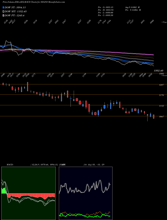
Task: Open the ADX indicator chart panel
Action: click(86, 193)
